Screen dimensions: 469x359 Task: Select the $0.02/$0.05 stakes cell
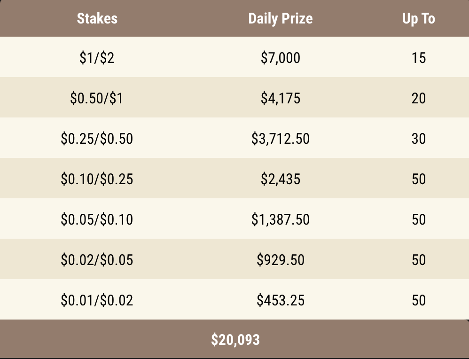pyautogui.click(x=97, y=260)
